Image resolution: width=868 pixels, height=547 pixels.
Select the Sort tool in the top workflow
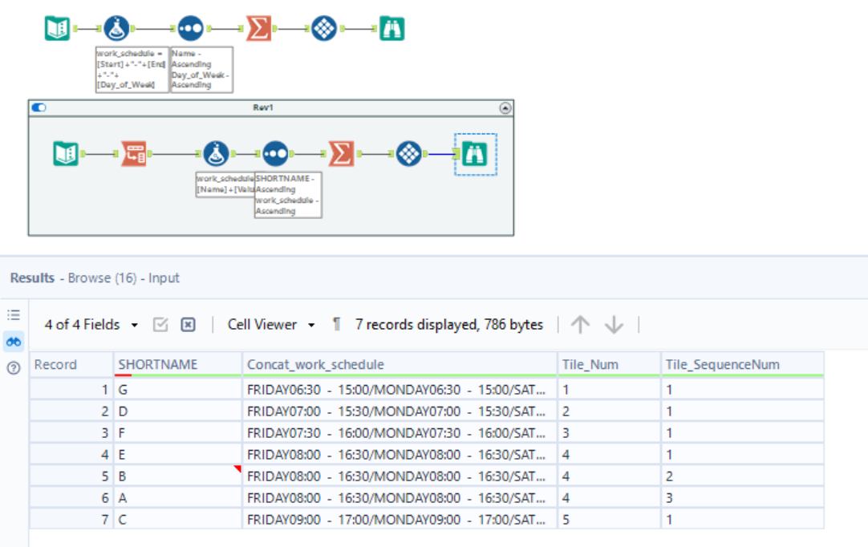[191, 26]
